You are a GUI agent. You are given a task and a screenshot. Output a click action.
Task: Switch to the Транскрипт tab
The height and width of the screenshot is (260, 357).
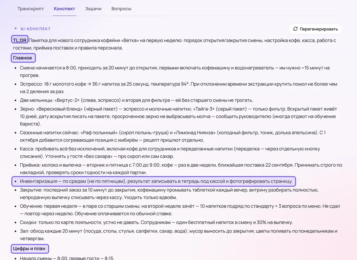tap(31, 9)
